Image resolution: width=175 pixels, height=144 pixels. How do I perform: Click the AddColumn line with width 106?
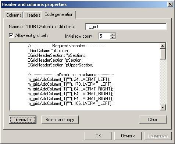(70, 103)
